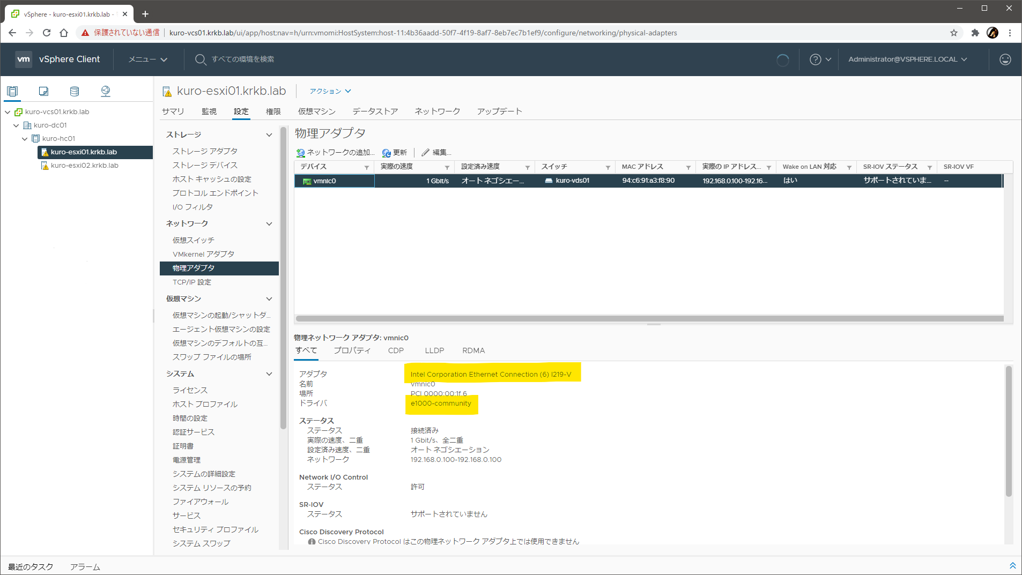The image size is (1022, 575).
Task: Click the add networking (ネットワークの追加) icon
Action: (301, 153)
